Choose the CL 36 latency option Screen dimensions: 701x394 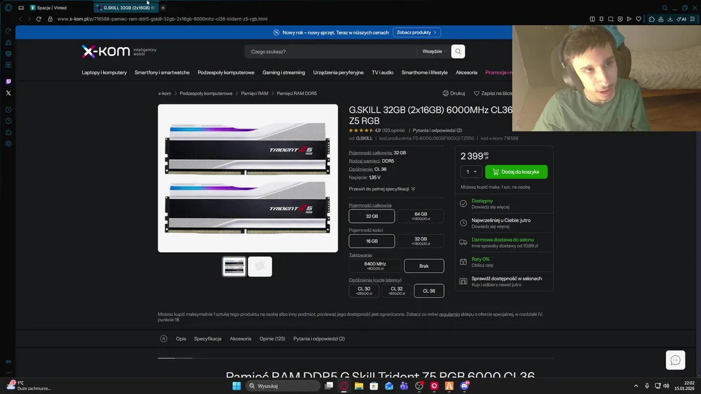pyautogui.click(x=429, y=291)
